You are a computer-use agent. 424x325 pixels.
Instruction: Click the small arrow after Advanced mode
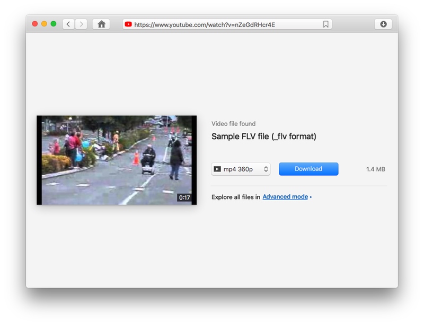tap(311, 197)
